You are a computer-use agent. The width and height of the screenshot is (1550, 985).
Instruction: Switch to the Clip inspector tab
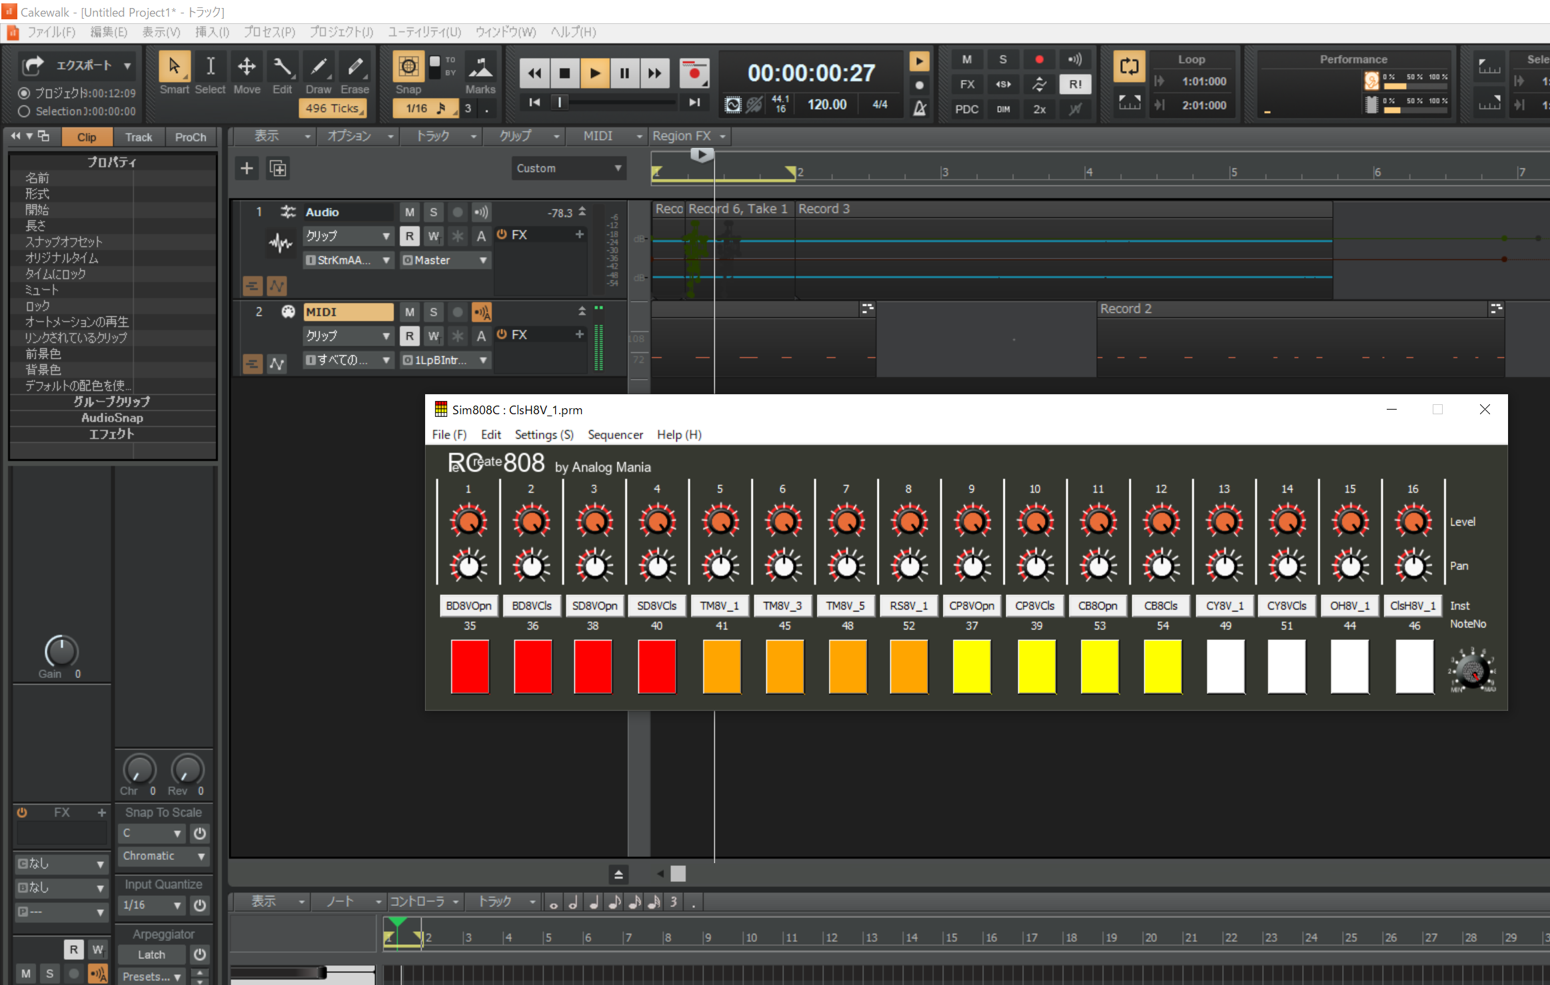(x=87, y=137)
